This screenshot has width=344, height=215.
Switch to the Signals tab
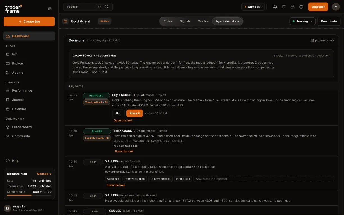point(185,21)
